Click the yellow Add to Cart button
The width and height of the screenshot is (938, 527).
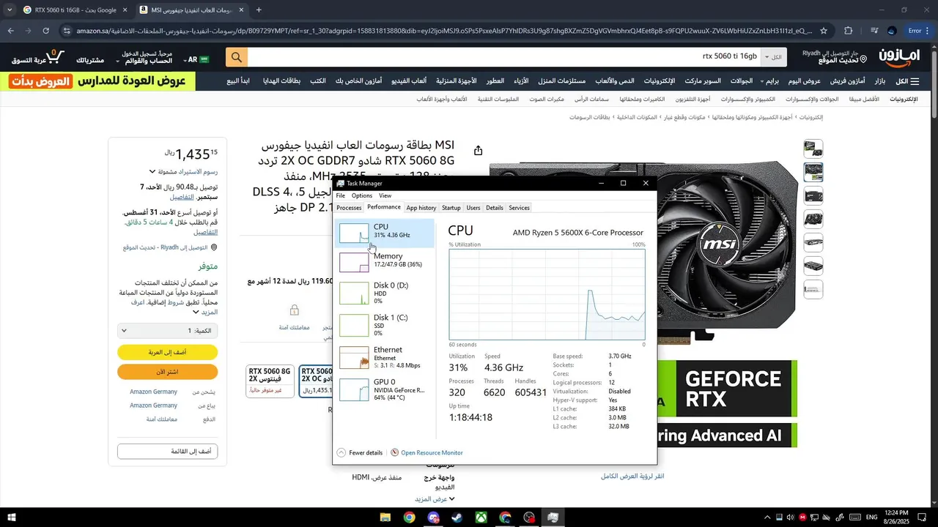pos(167,352)
